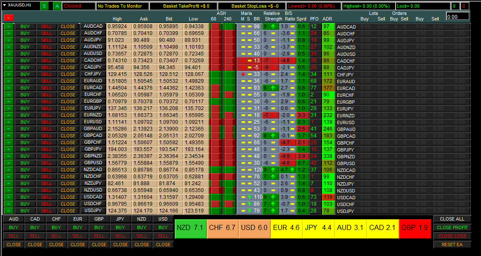Viewport: 481px width, 256px height.
Task: Click the red Closed status label
Action: pos(78,6)
